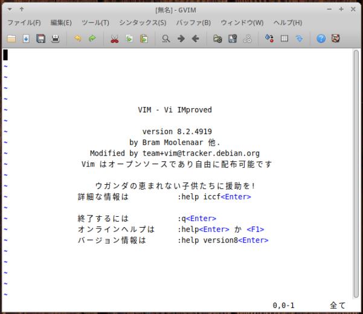363x314 pixels.
Task: Minimize the GVIM window
Action: 329,9
